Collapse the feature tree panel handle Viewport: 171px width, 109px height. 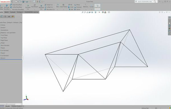point(22,58)
